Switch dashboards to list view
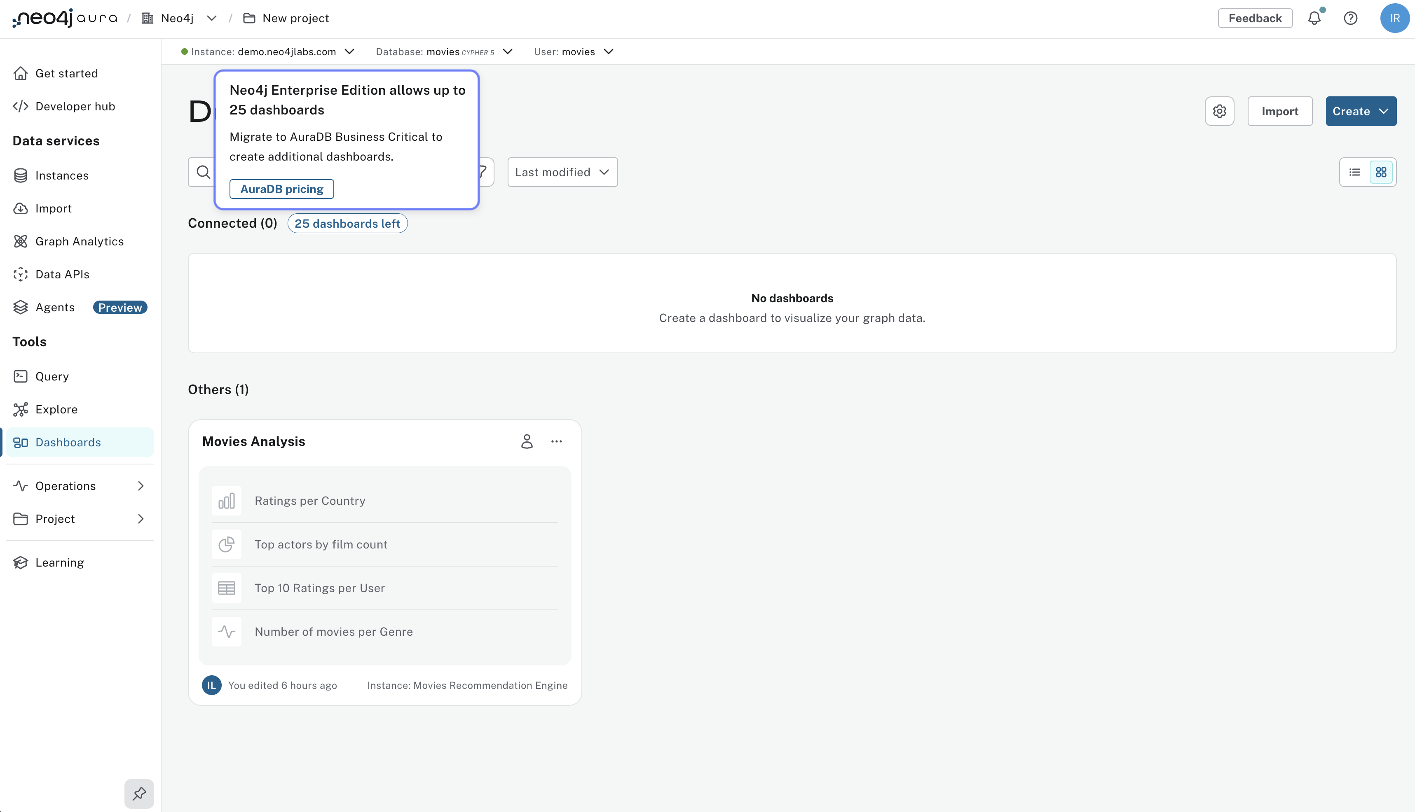 coord(1355,172)
